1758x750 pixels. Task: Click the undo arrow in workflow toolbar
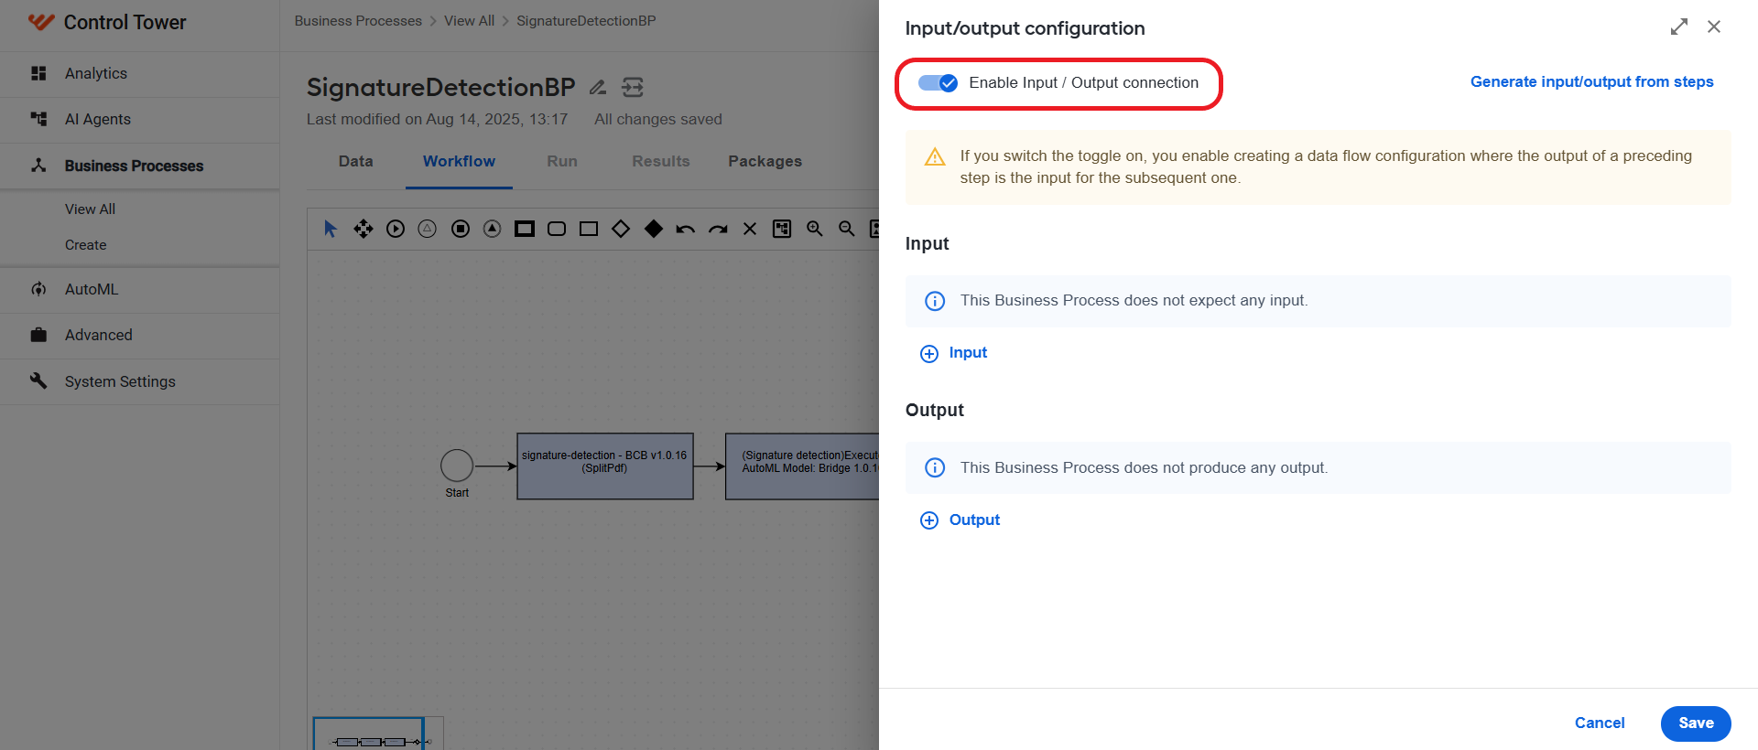(685, 229)
